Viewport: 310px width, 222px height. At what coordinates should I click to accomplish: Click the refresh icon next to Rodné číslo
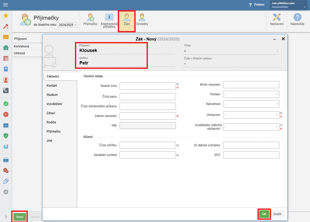coord(177,84)
